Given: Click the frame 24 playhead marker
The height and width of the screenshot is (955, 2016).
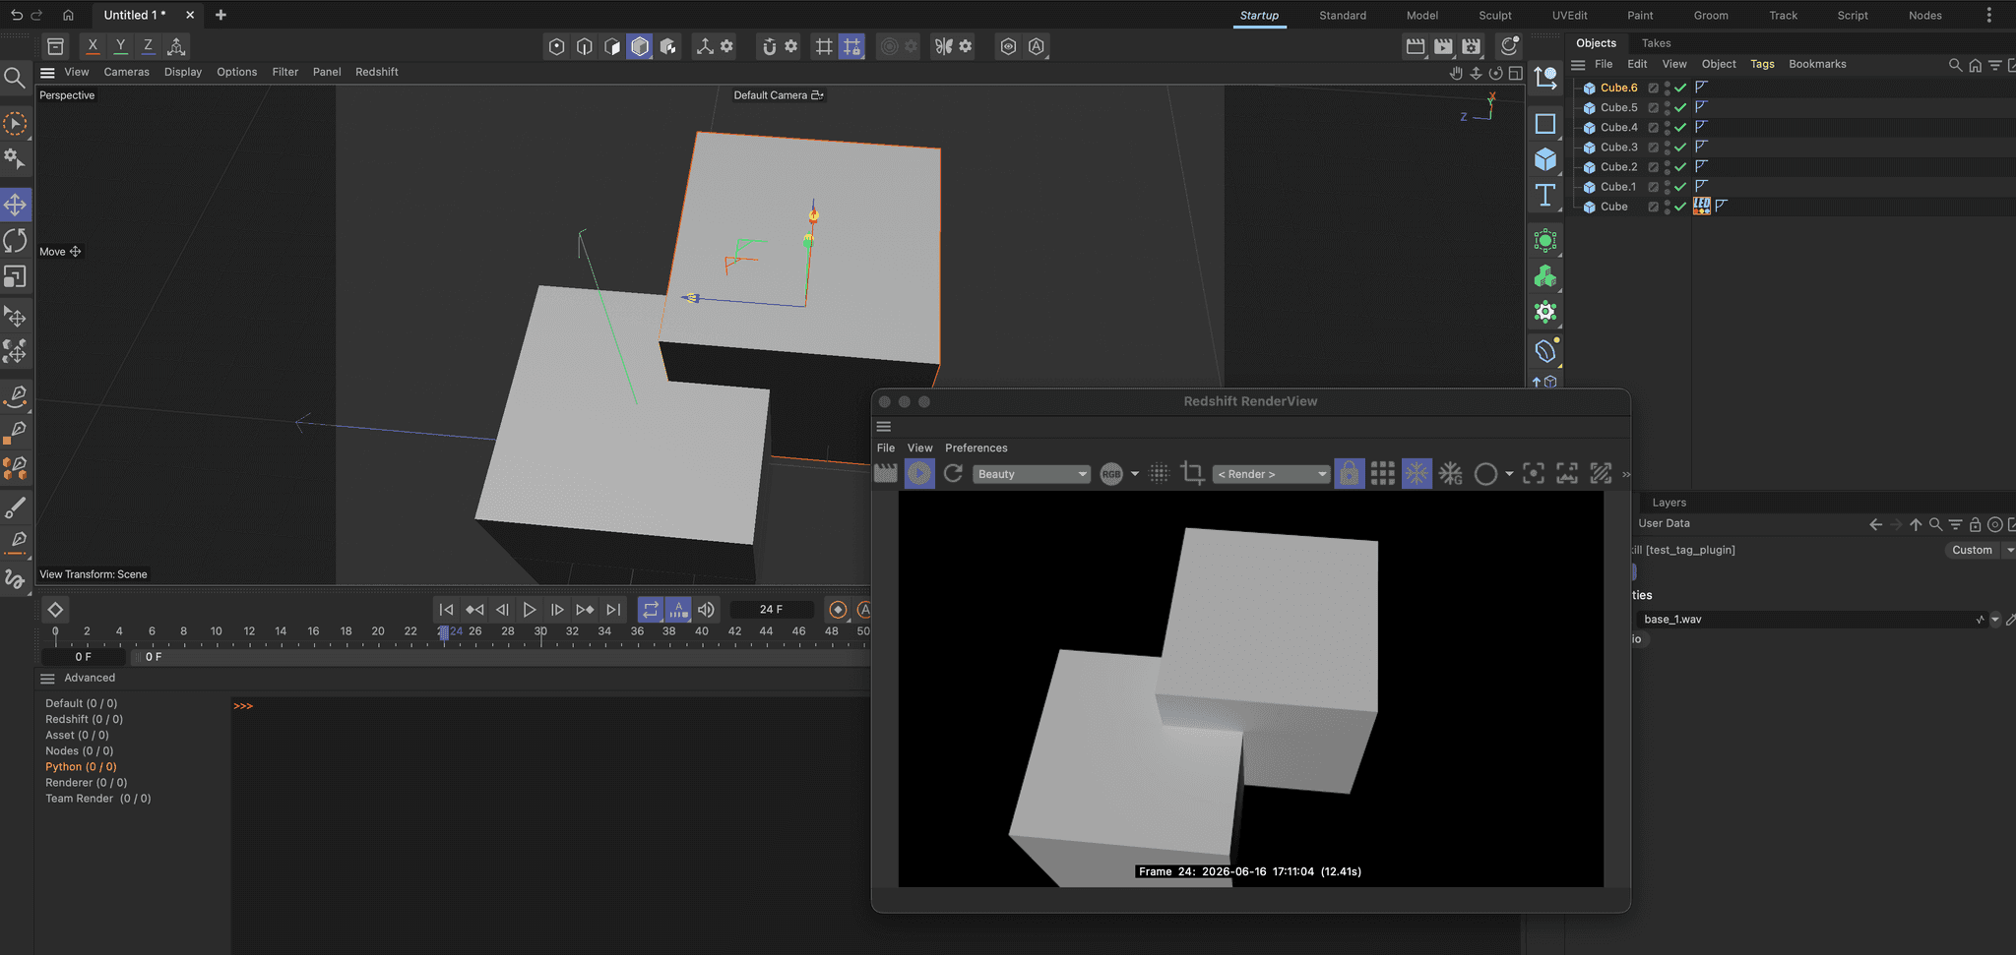Looking at the screenshot, I should (x=444, y=632).
